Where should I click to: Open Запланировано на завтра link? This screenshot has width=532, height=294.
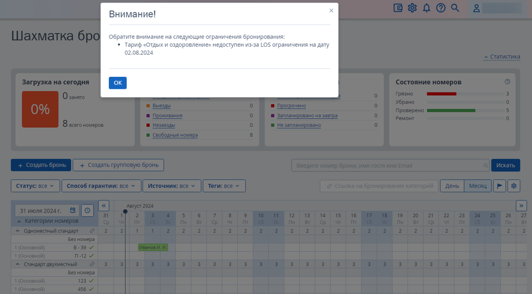pos(307,115)
